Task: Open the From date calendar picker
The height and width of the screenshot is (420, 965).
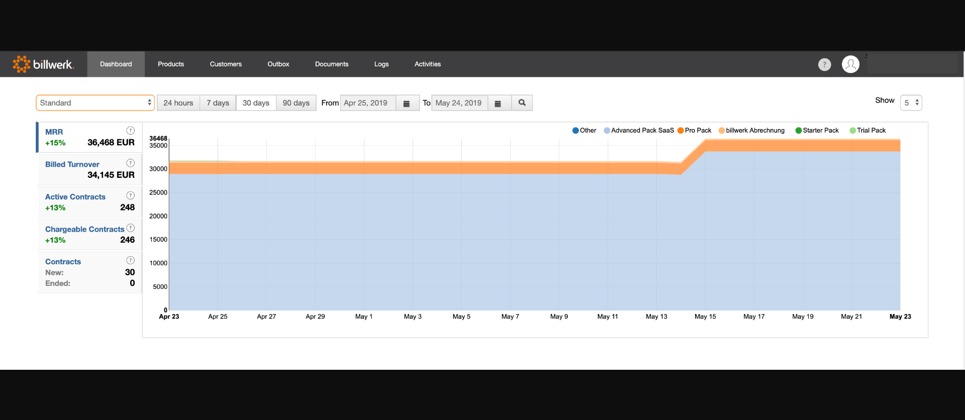Action: 407,103
